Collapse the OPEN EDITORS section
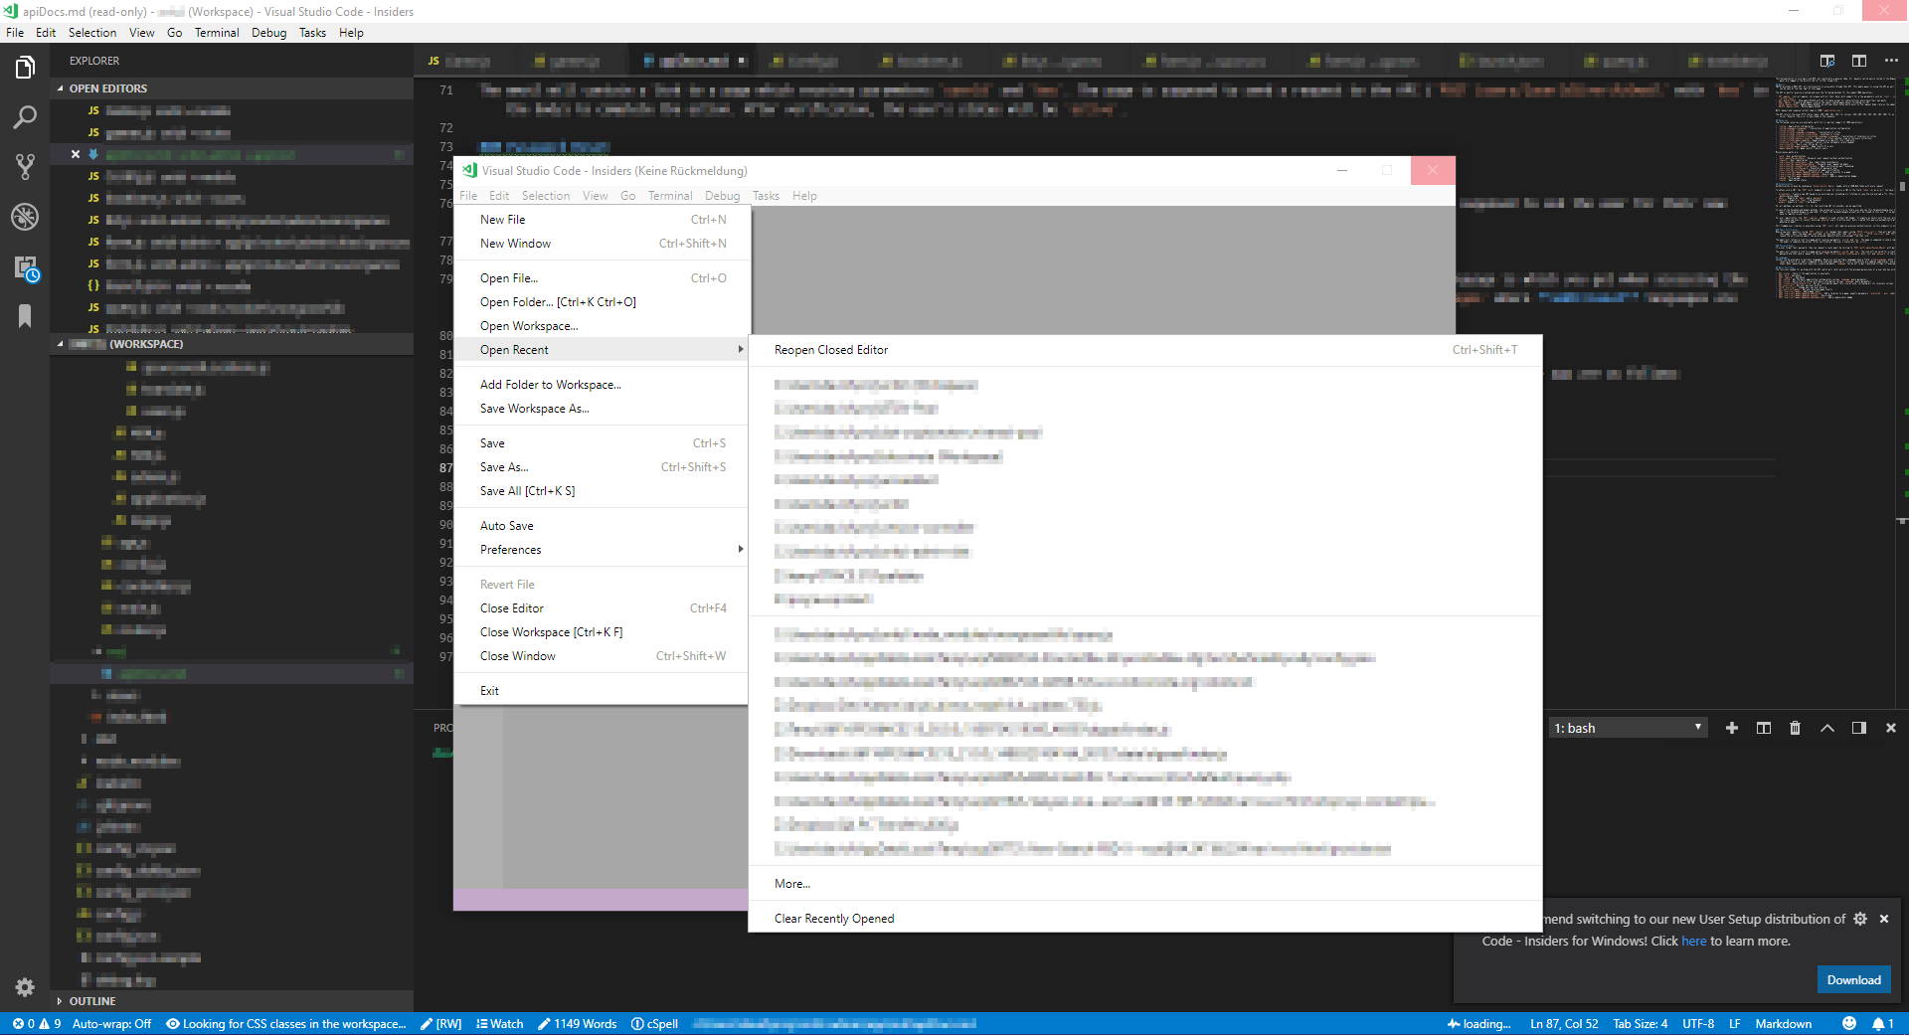Viewport: 1909px width, 1035px height. point(232,88)
